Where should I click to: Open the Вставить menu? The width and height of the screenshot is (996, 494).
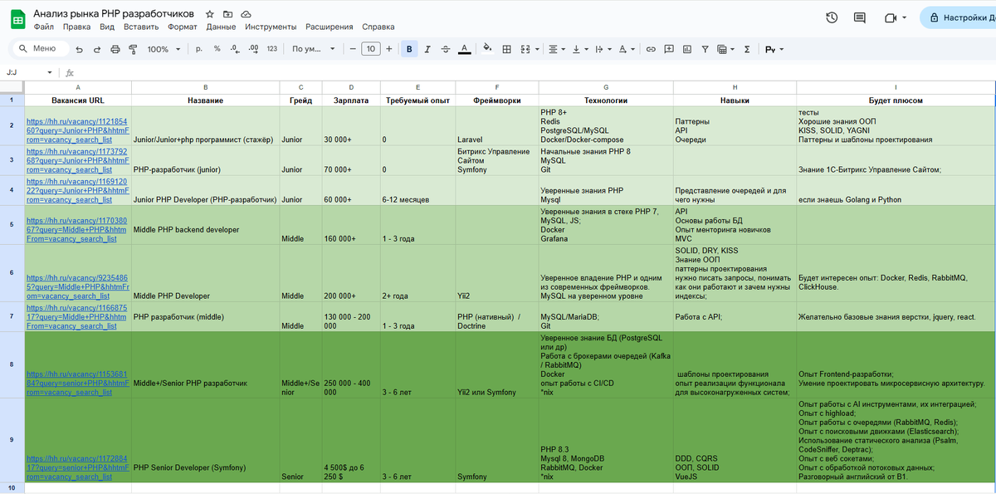tap(141, 27)
